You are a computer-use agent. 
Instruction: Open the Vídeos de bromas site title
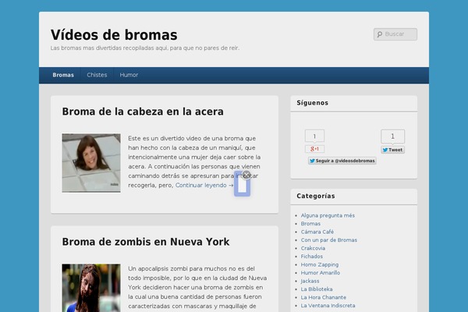pos(114,35)
